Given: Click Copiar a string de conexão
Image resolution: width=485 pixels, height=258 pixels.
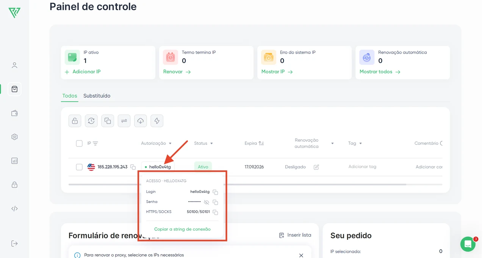Looking at the screenshot, I should [182, 229].
